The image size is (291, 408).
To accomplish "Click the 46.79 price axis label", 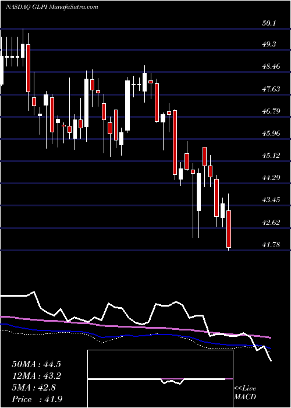I will pos(271,111).
